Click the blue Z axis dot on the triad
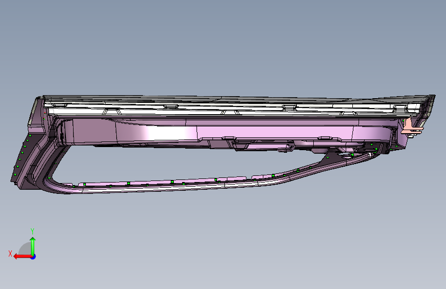Image resolution: width=446 pixels, height=289 pixels. (x=33, y=257)
